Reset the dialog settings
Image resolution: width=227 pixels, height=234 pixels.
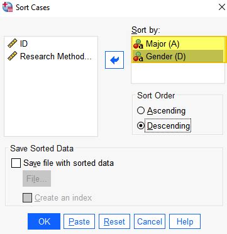coord(114,221)
